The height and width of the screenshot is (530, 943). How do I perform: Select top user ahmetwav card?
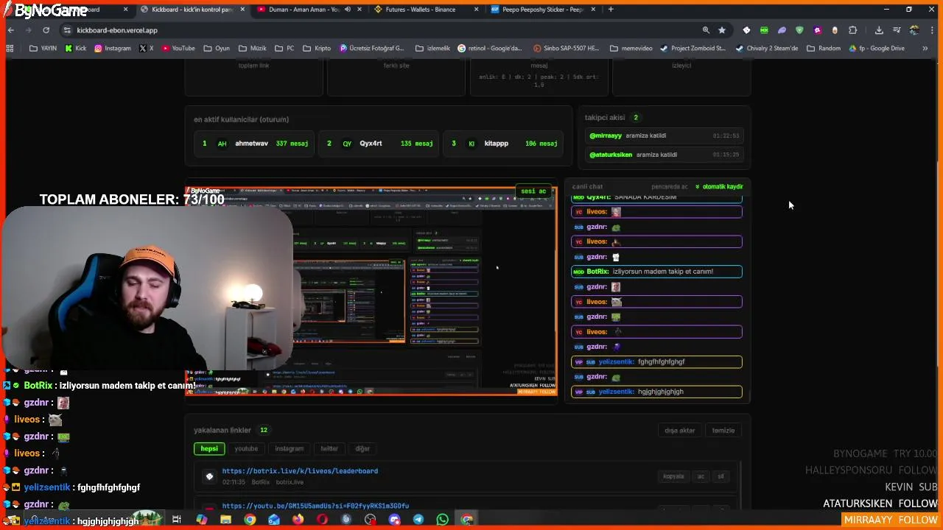(x=255, y=144)
